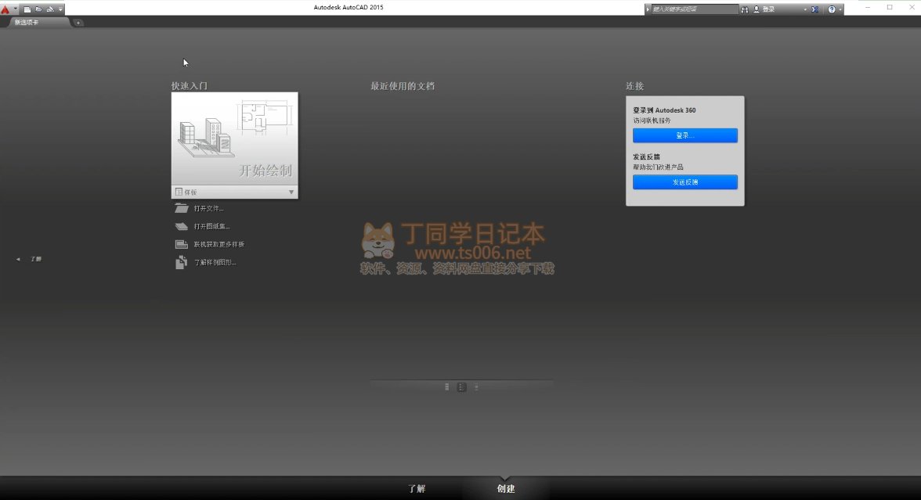Click the New file icon in quick access toolbar

pyautogui.click(x=27, y=9)
